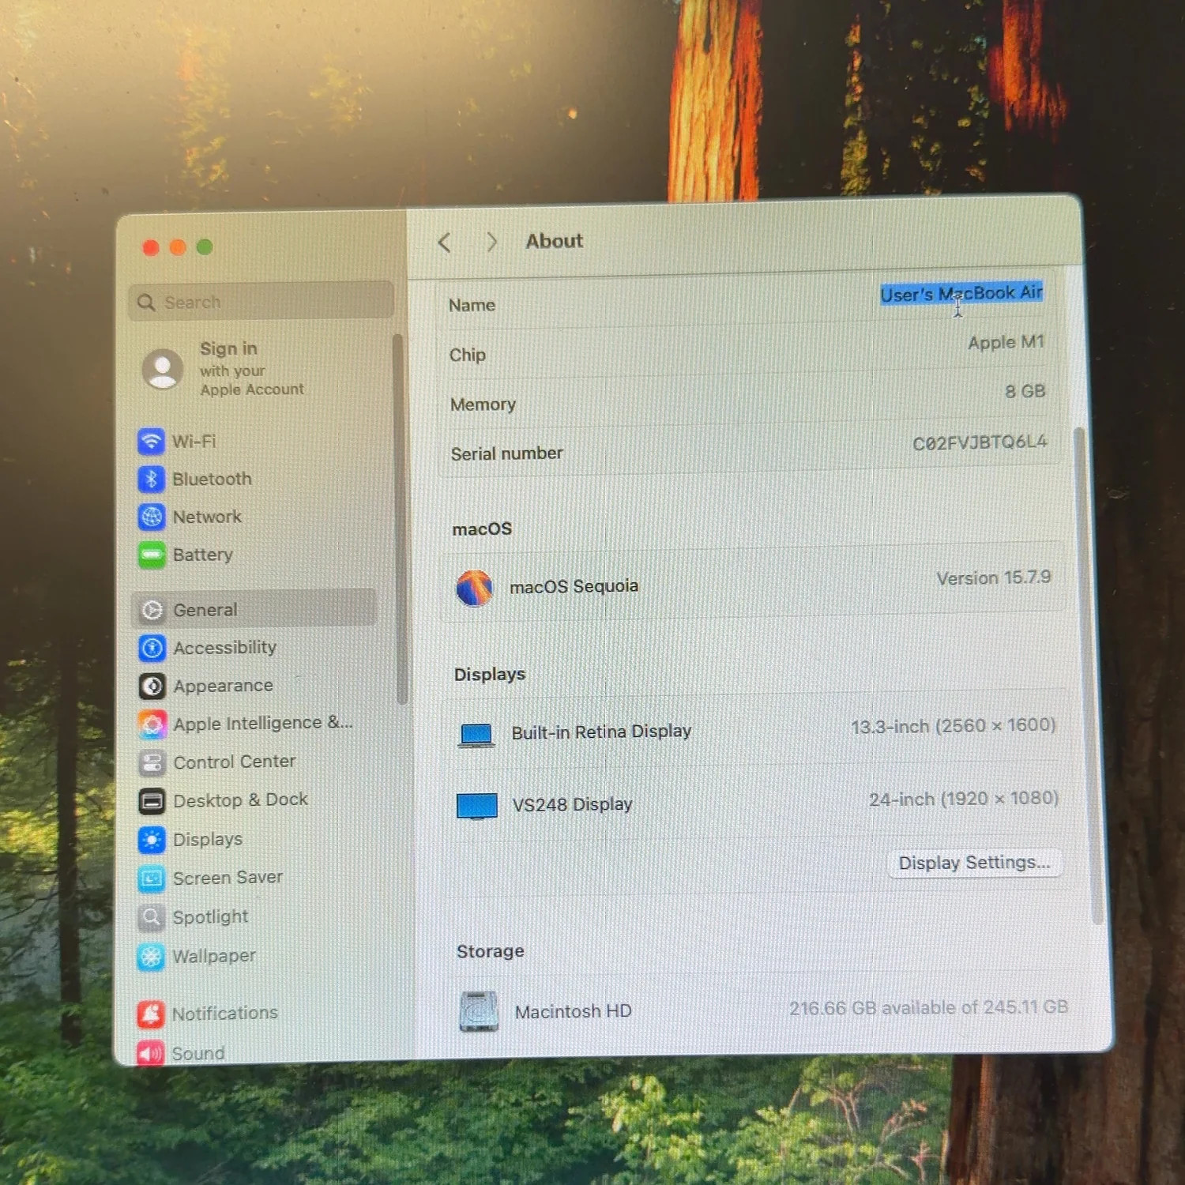Select the Network globe icon
Viewport: 1185px width, 1185px height.
tap(151, 517)
